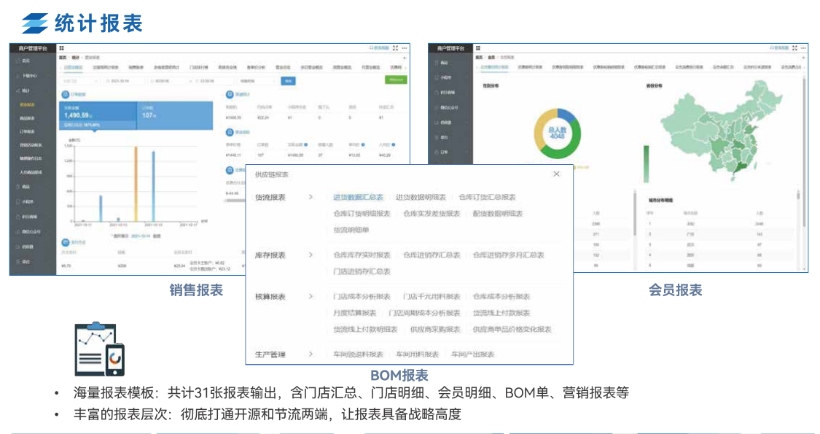Expand the 货流报表 category arrow

[x=311, y=198]
